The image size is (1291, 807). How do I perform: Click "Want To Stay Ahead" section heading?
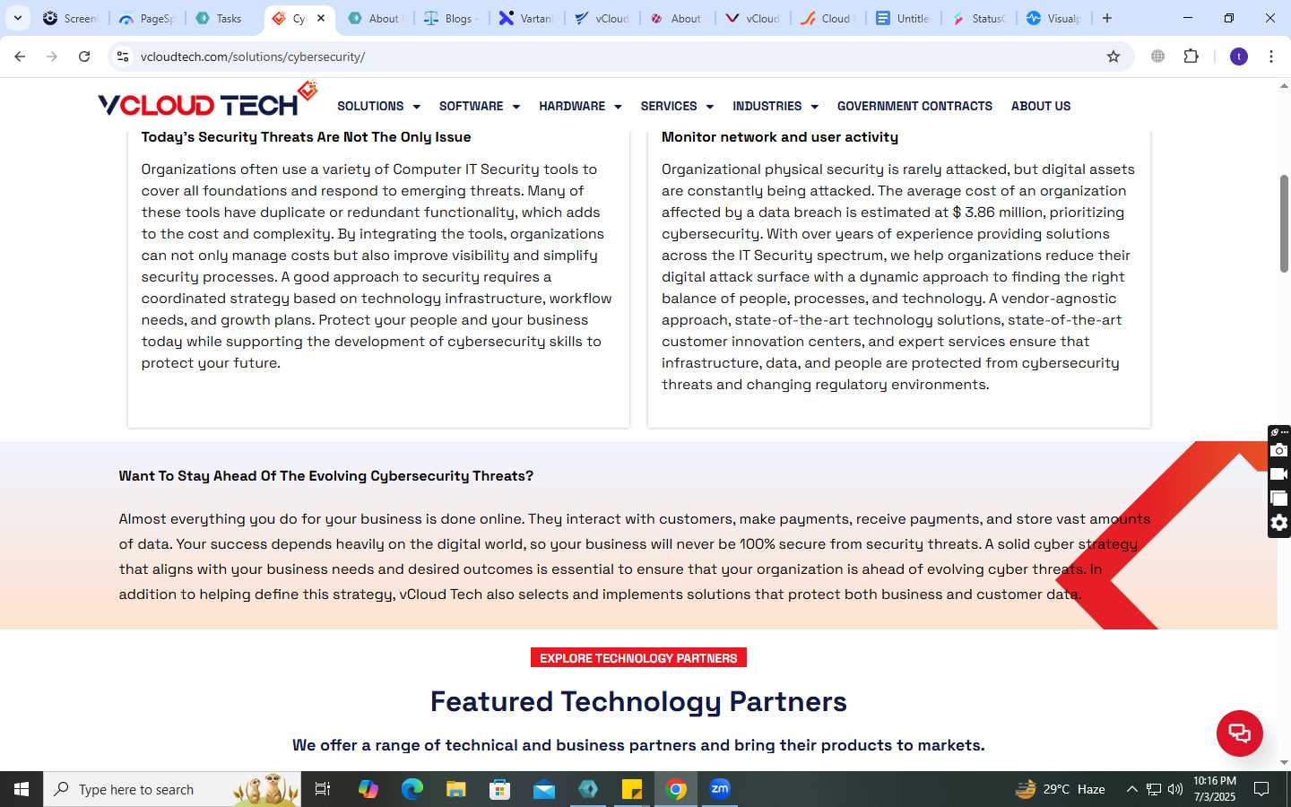[325, 476]
